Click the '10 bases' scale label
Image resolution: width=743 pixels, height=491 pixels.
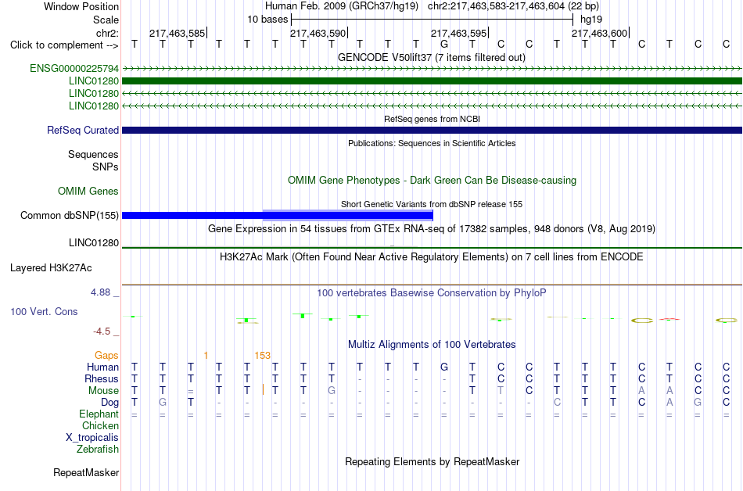point(267,20)
